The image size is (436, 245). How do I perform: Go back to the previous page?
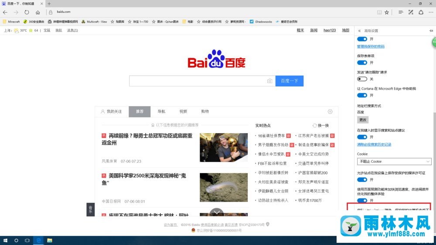coord(5,12)
